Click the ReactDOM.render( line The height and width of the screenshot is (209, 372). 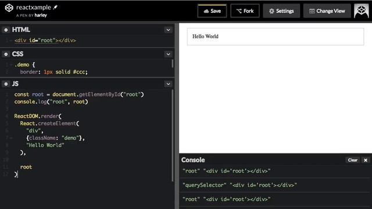38,116
